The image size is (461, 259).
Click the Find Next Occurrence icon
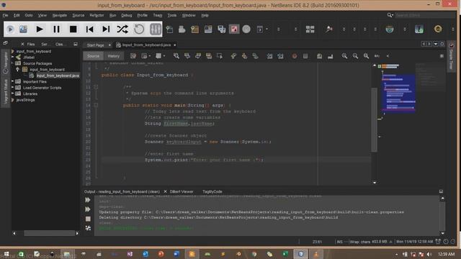pyautogui.click(x=198, y=56)
